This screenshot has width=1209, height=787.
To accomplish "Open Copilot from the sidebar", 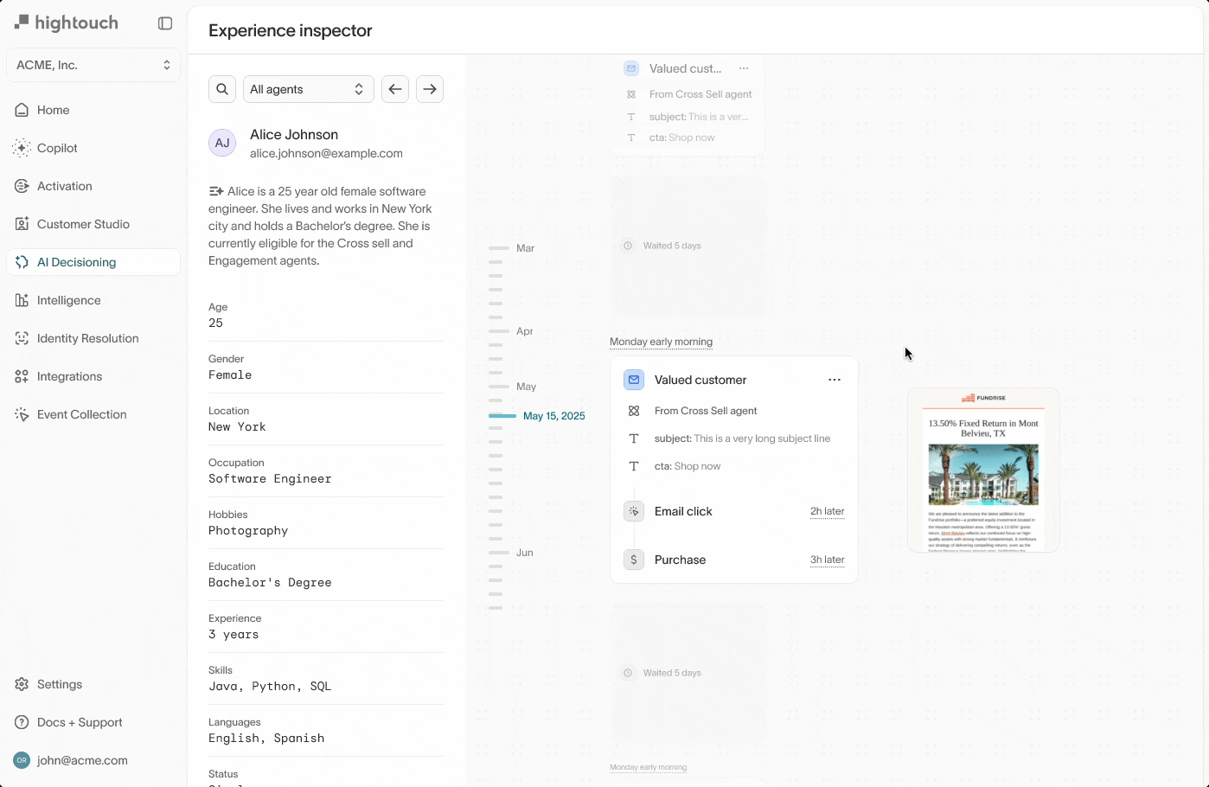I will click(x=57, y=148).
